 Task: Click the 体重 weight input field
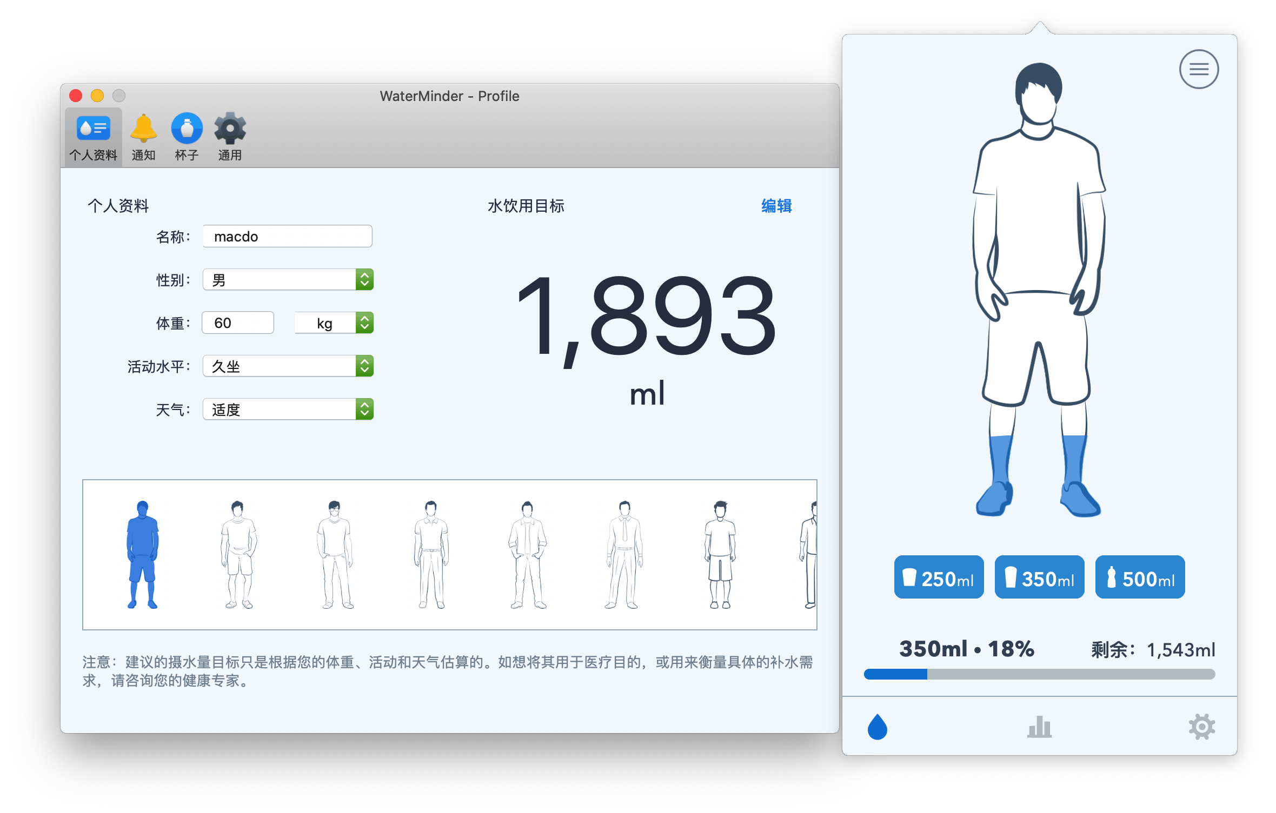pyautogui.click(x=238, y=323)
